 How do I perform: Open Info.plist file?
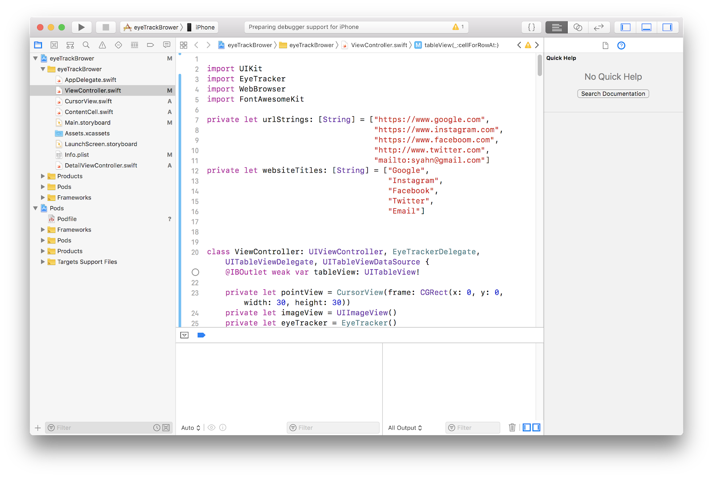pyautogui.click(x=77, y=154)
